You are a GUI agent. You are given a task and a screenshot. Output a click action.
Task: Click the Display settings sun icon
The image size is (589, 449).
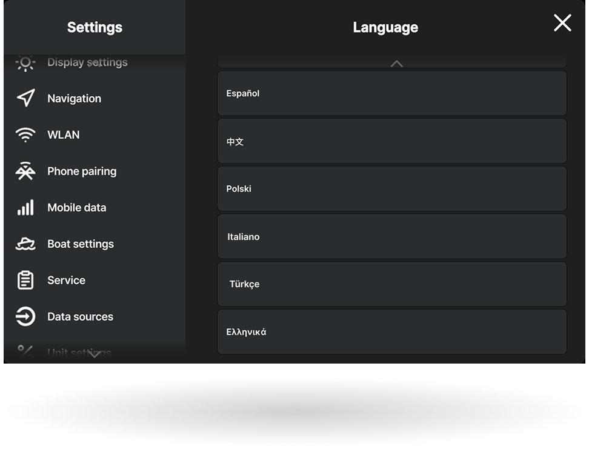[25, 62]
